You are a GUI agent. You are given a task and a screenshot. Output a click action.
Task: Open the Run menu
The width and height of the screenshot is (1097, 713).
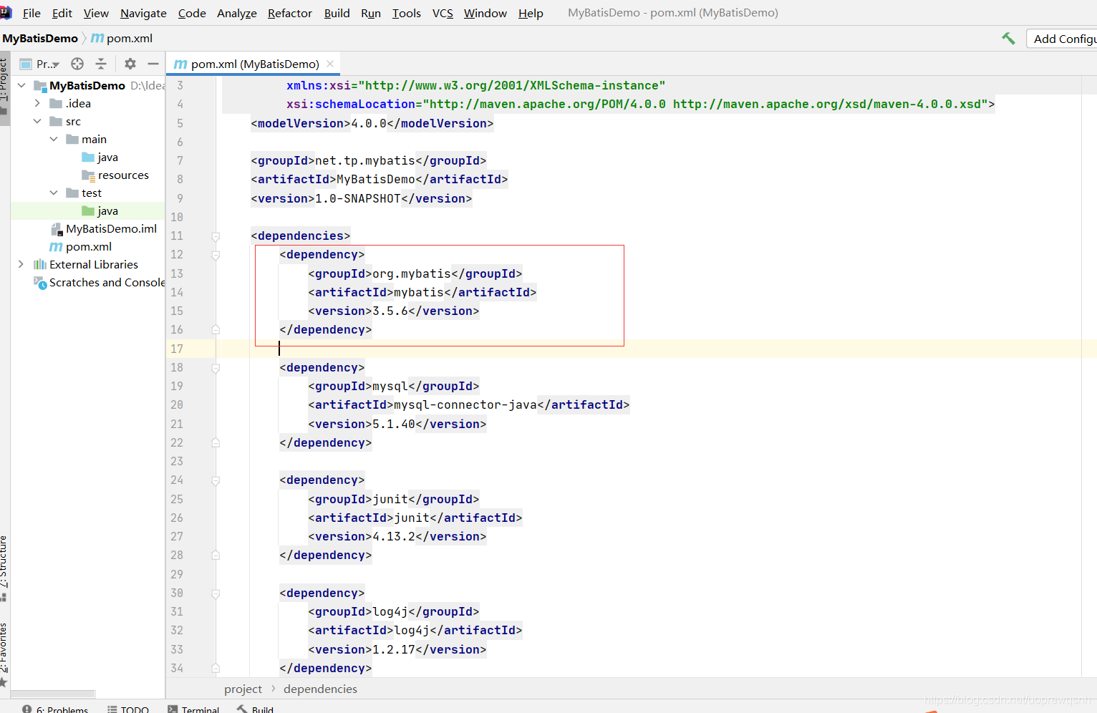point(371,13)
